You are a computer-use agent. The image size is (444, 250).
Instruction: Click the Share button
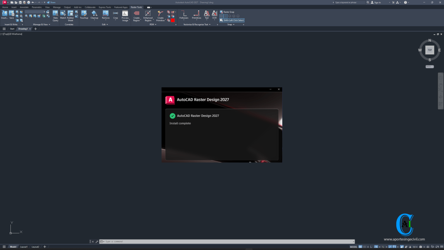[x=51, y=2]
